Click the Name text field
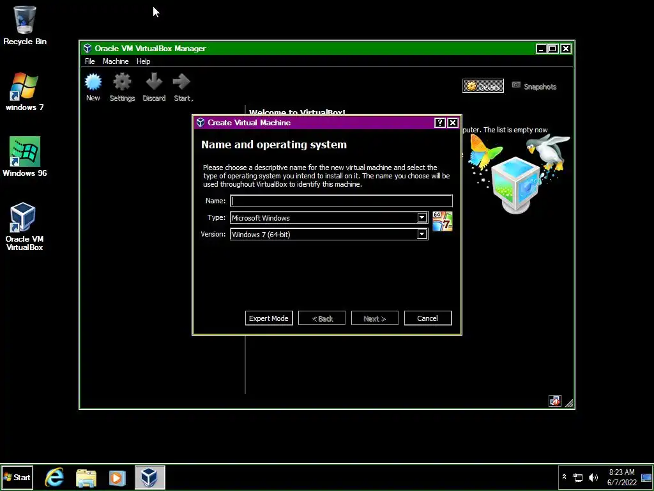654x491 pixels. coord(341,201)
